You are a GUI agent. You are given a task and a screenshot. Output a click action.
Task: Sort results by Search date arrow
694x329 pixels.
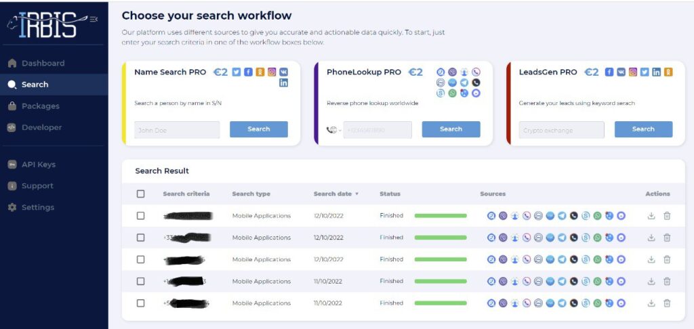click(x=356, y=194)
